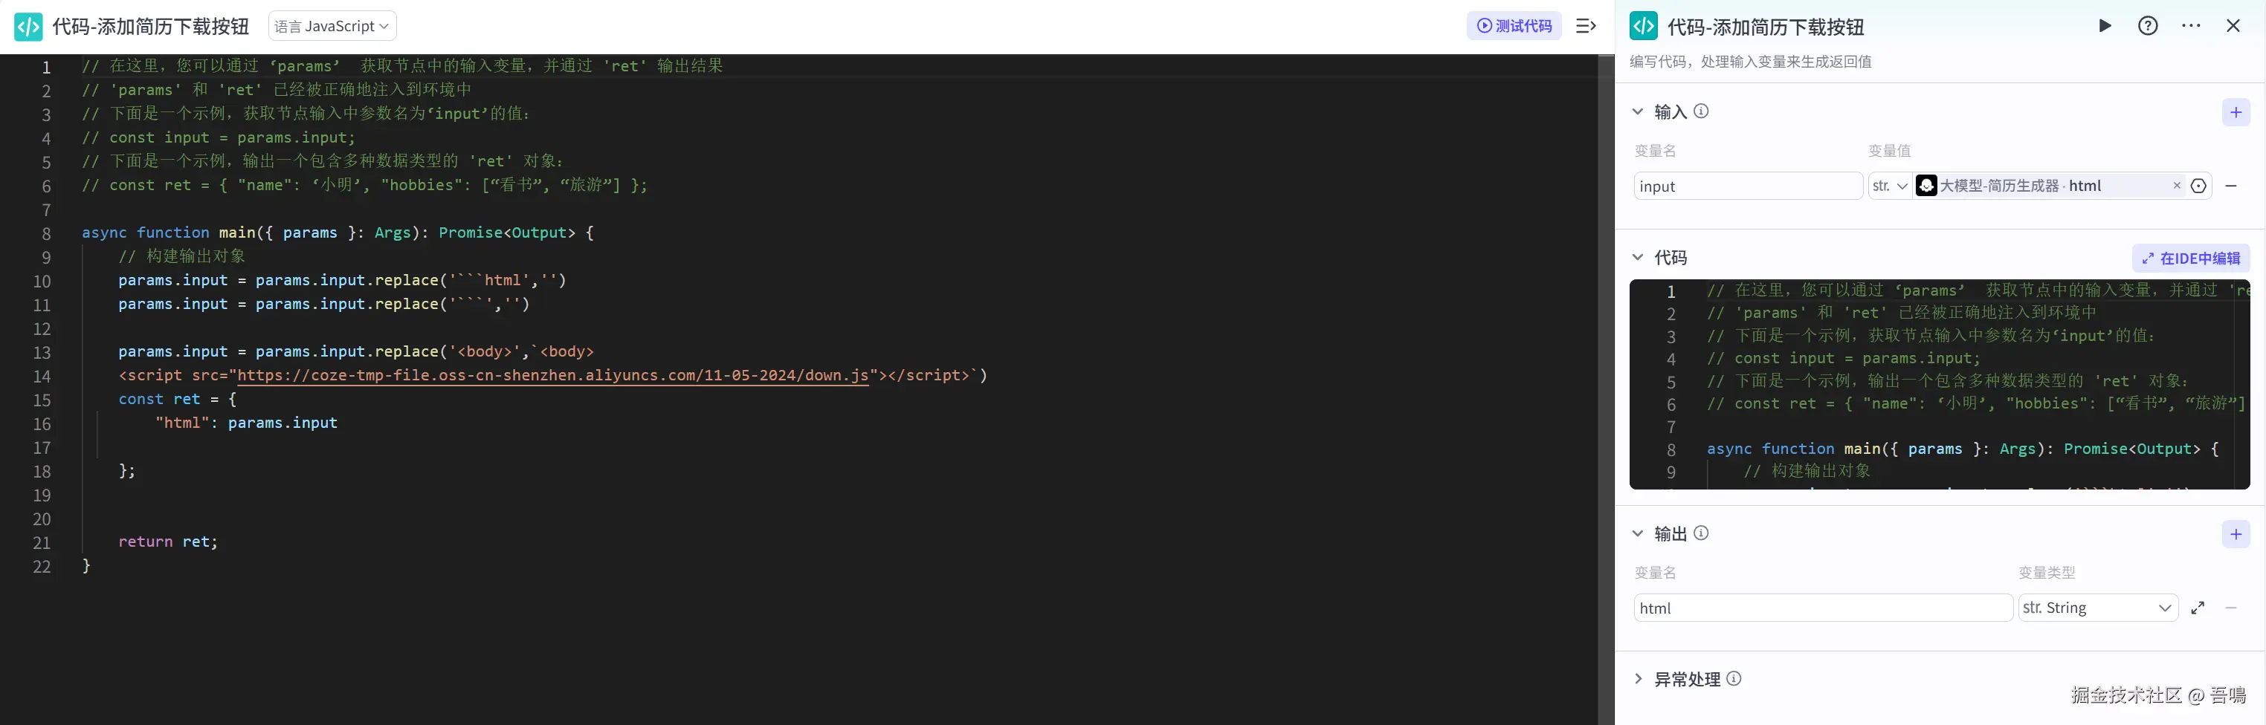Edit the input variable name field

[1748, 186]
